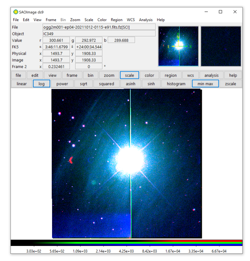Click the Frame 2 zoom value 0.232461
Viewport: 250px width, 261px height.
click(x=56, y=67)
